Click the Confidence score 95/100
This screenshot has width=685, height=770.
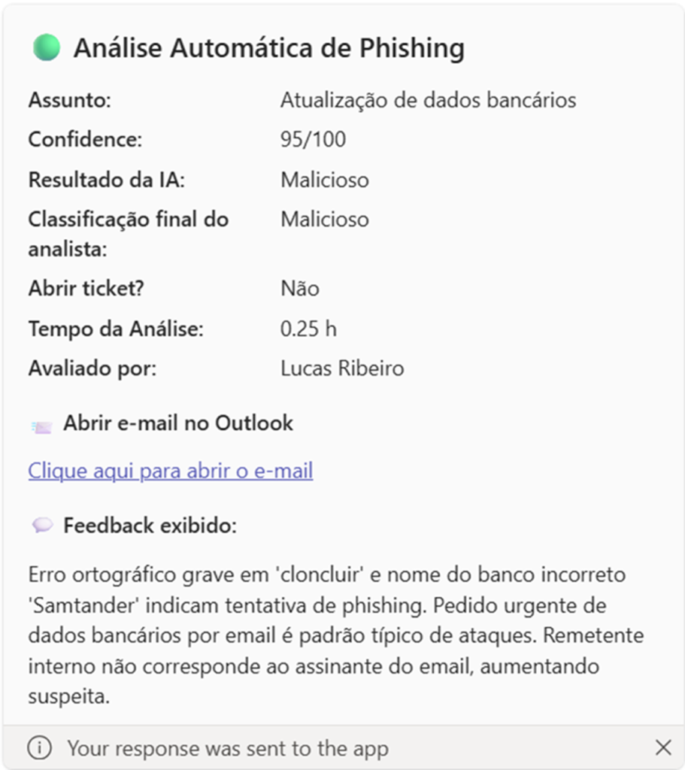coord(314,139)
